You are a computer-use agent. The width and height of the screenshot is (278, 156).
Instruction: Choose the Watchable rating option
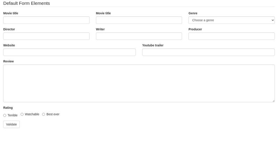click(22, 114)
